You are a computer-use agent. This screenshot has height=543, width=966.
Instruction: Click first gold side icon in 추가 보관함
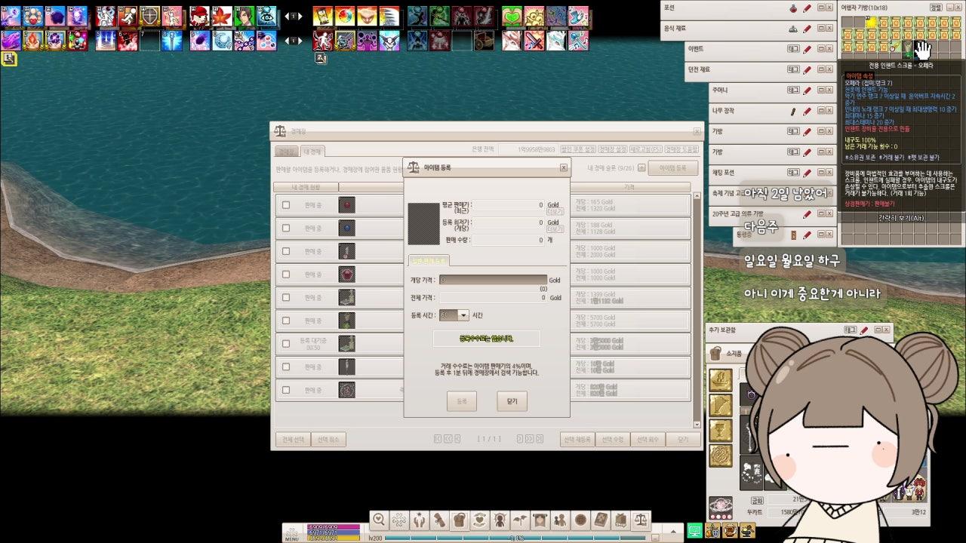pos(721,380)
